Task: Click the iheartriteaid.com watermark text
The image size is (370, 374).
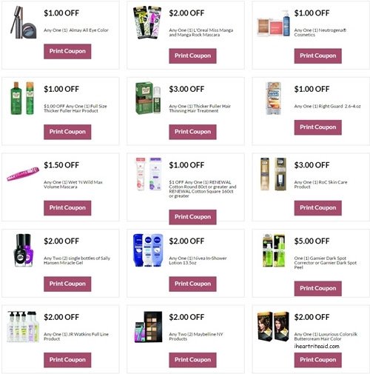Action: coord(317,346)
